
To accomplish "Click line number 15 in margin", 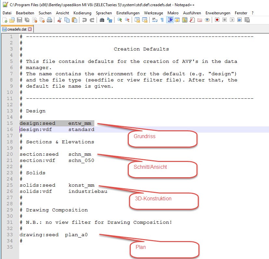I will point(10,123).
